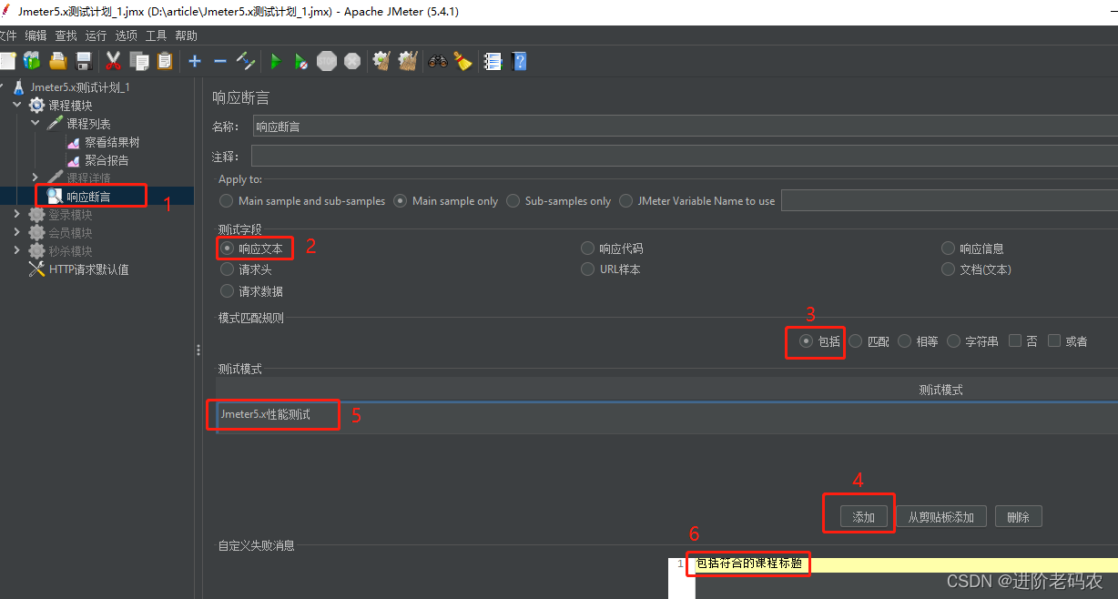Image resolution: width=1118 pixels, height=599 pixels.
Task: Click the 响应断言 magnifier icon in tree
Action: click(55, 195)
